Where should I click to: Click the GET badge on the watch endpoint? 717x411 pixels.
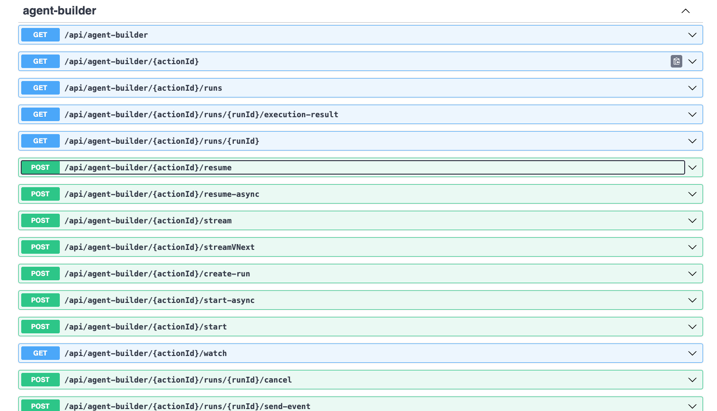click(x=40, y=353)
